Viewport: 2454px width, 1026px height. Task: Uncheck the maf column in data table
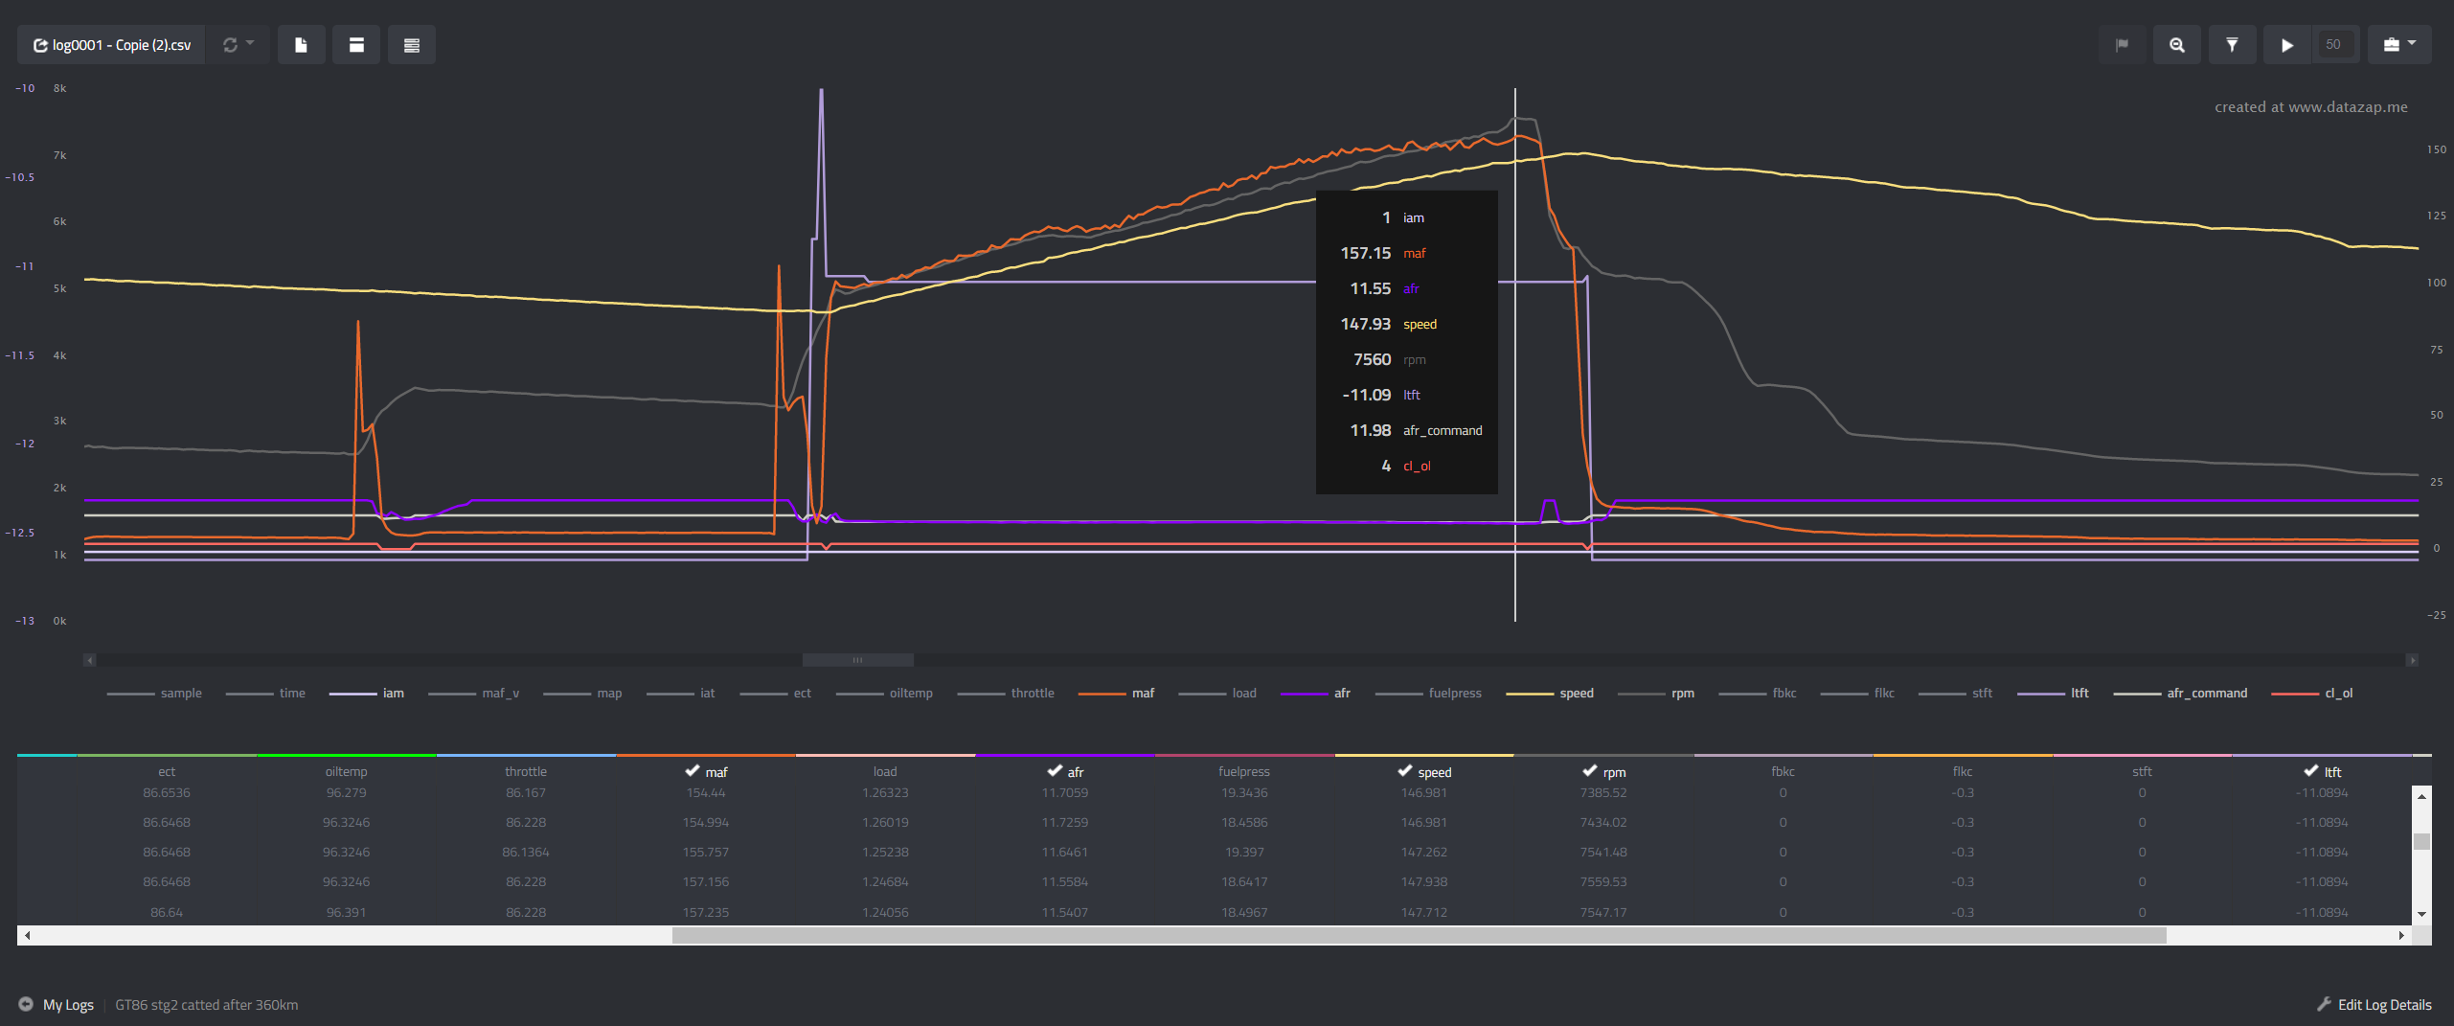(x=693, y=771)
